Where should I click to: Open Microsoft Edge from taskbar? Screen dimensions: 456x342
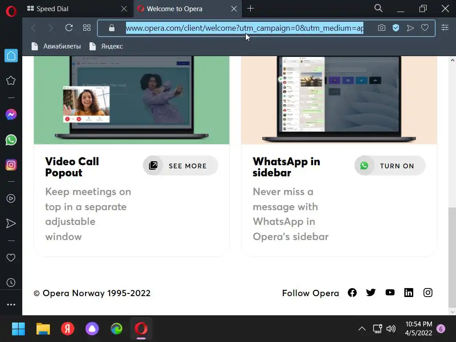[x=117, y=329]
